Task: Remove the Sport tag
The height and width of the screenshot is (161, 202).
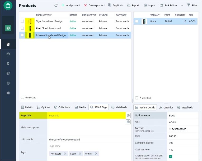Action: pos(80,154)
